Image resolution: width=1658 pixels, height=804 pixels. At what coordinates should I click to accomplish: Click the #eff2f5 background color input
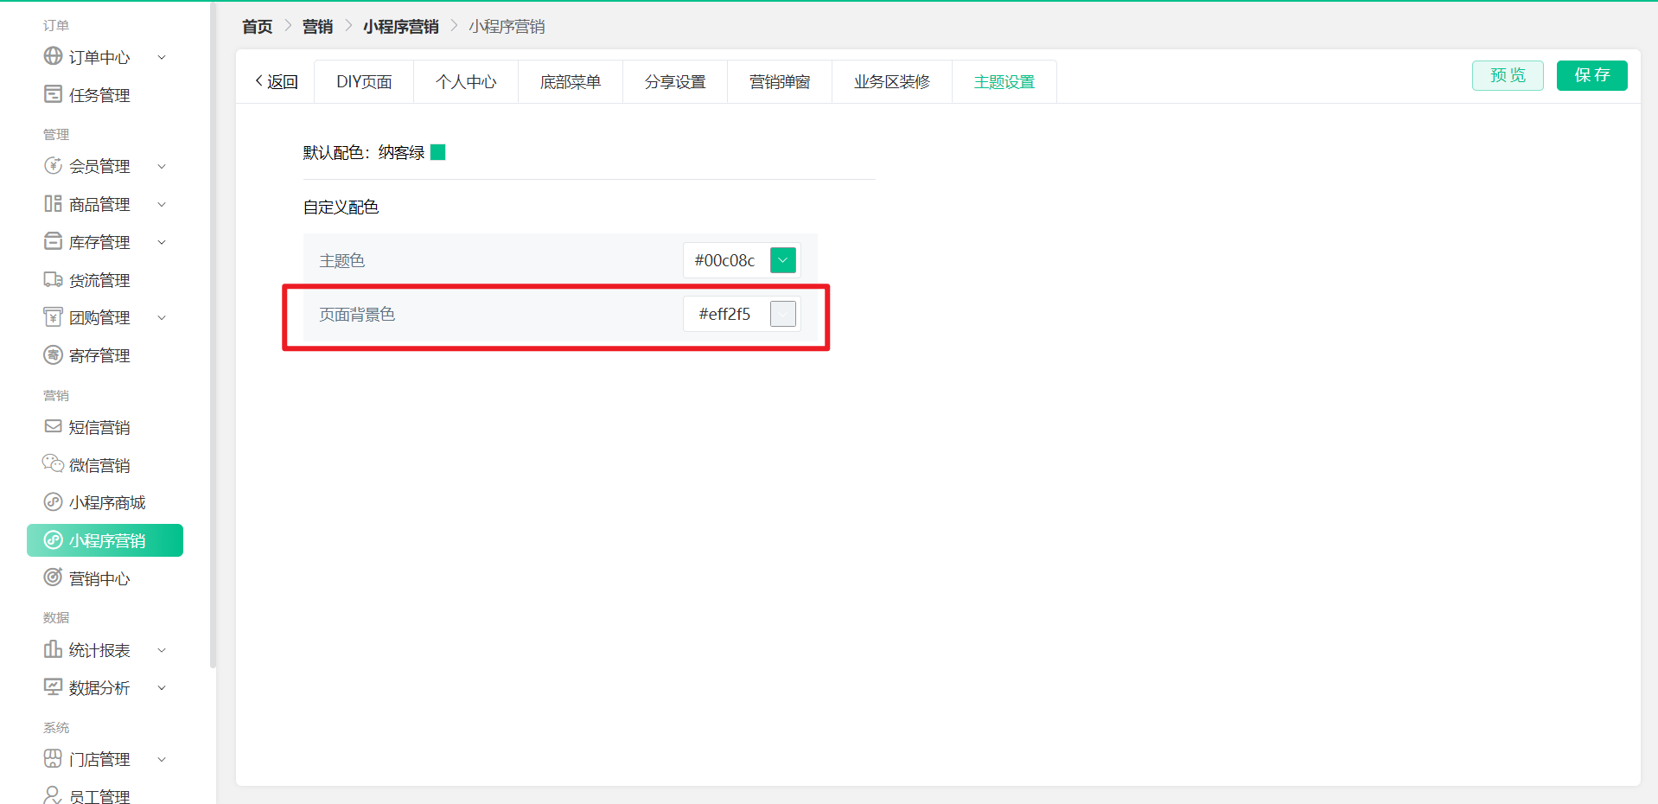click(724, 314)
